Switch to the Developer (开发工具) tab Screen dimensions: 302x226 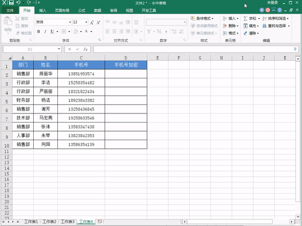point(149,11)
